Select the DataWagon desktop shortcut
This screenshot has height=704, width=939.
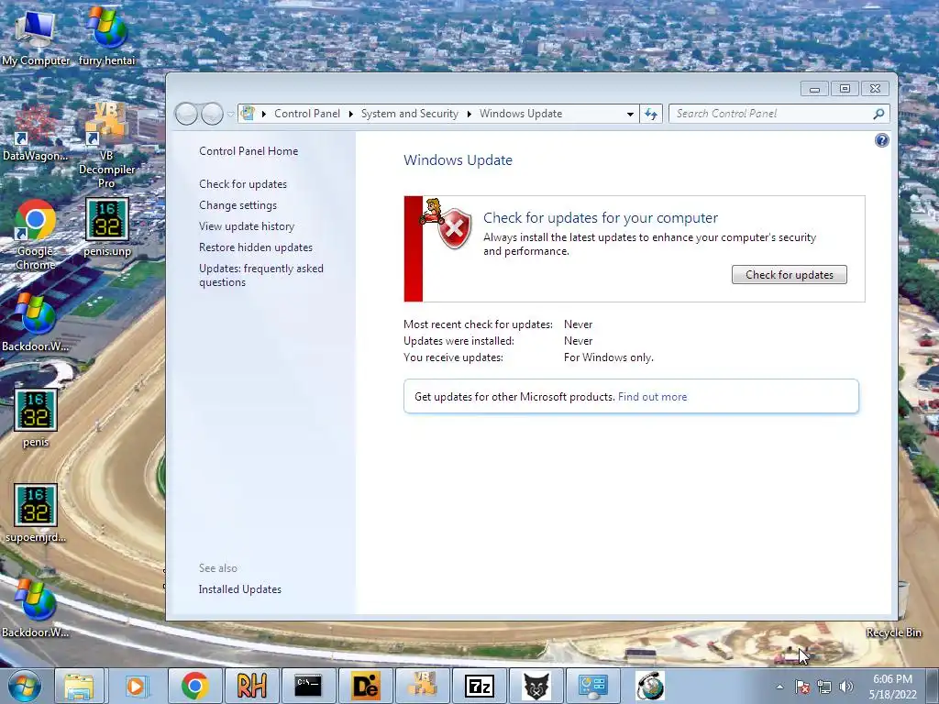35,133
